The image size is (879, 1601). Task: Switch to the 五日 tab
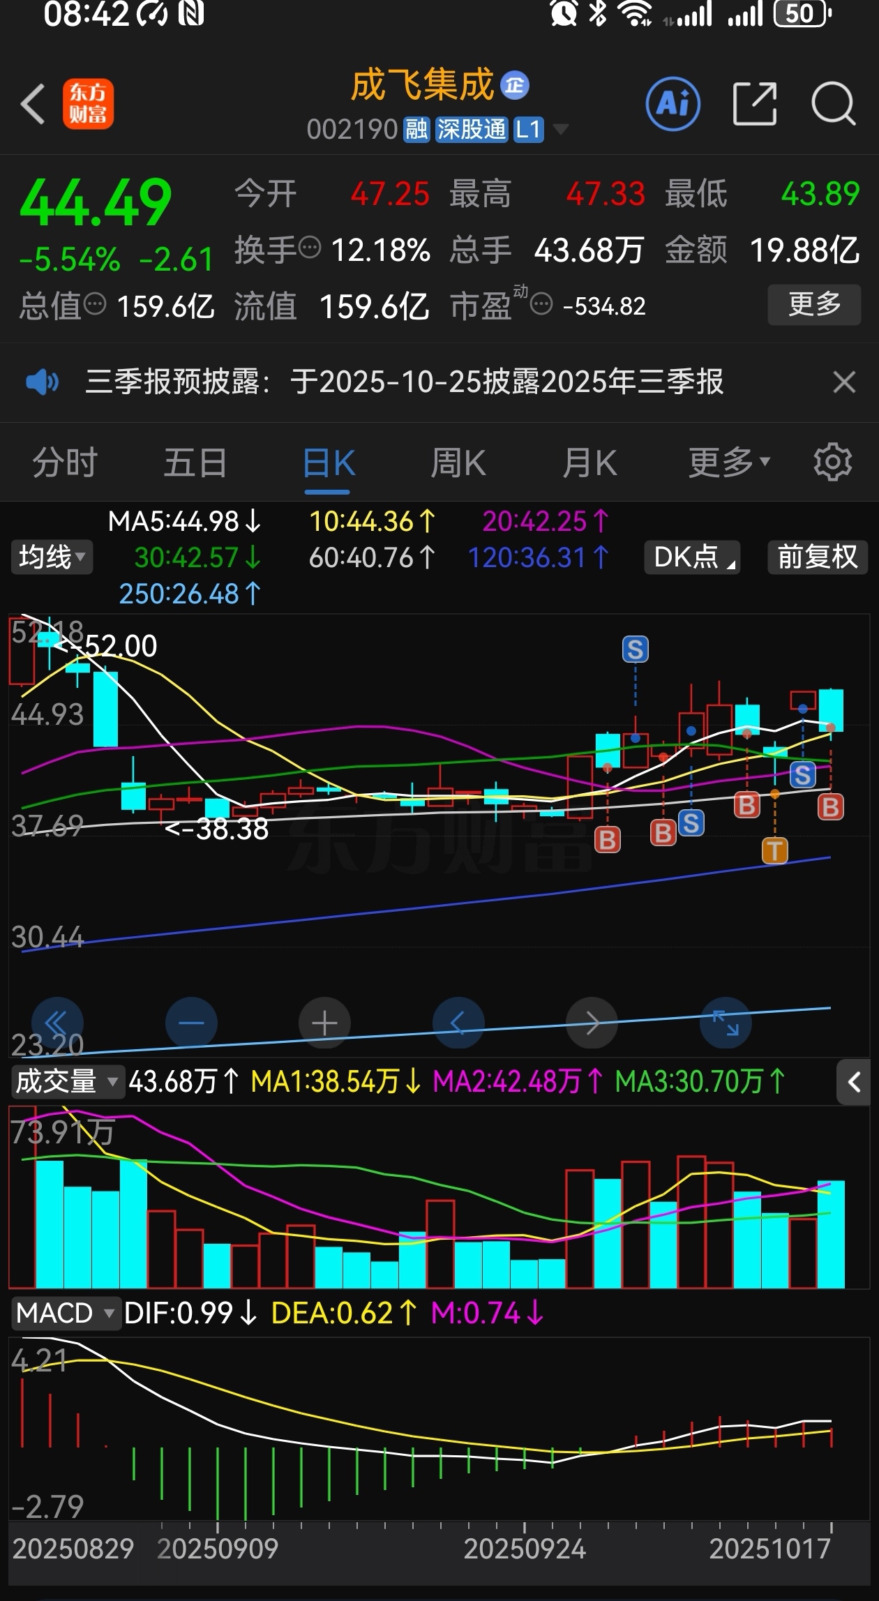coord(196,462)
